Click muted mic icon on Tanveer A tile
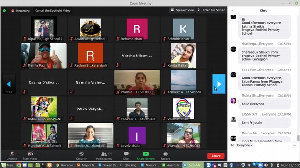Screen dimensions: 300x168 pos(164,92)
